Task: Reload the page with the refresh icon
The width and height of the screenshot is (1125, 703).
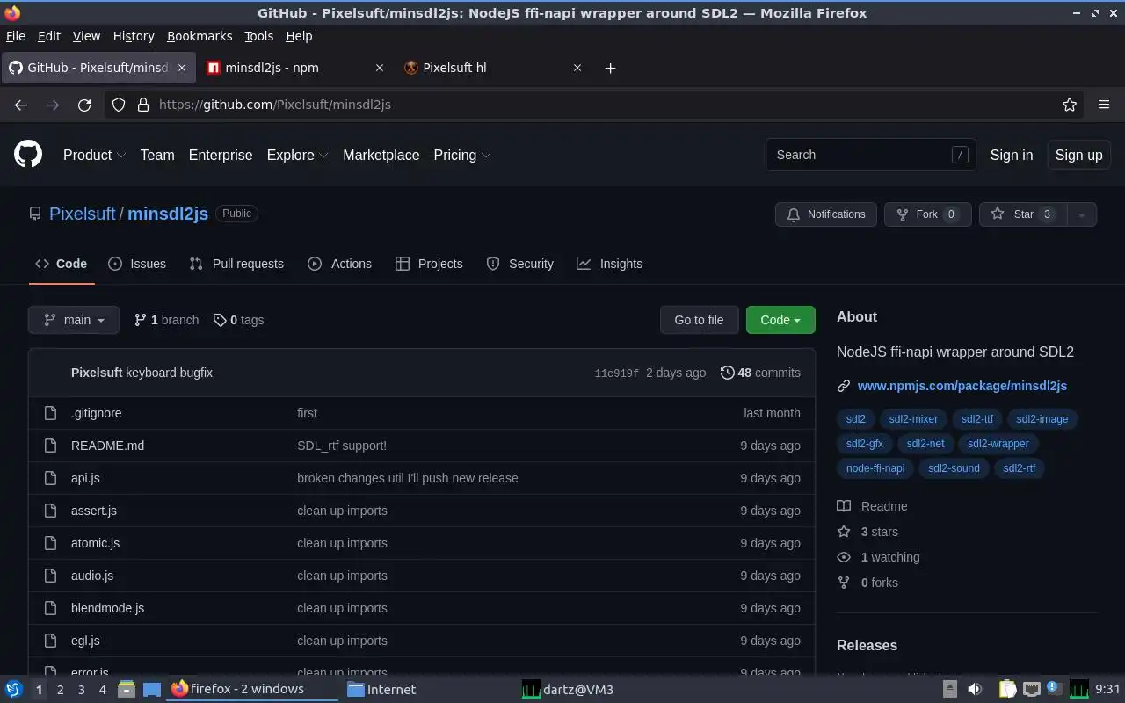Action: click(x=84, y=105)
